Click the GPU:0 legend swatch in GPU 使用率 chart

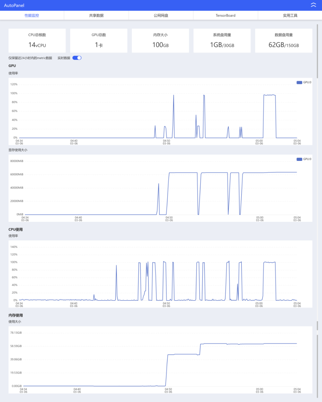(299, 83)
